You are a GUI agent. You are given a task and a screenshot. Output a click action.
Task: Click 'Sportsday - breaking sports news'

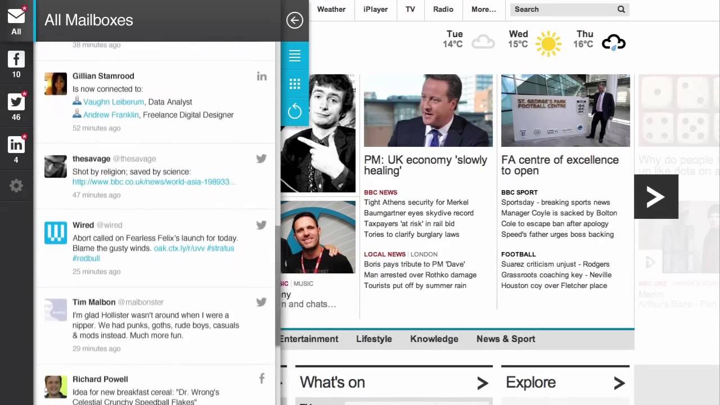pos(556,202)
